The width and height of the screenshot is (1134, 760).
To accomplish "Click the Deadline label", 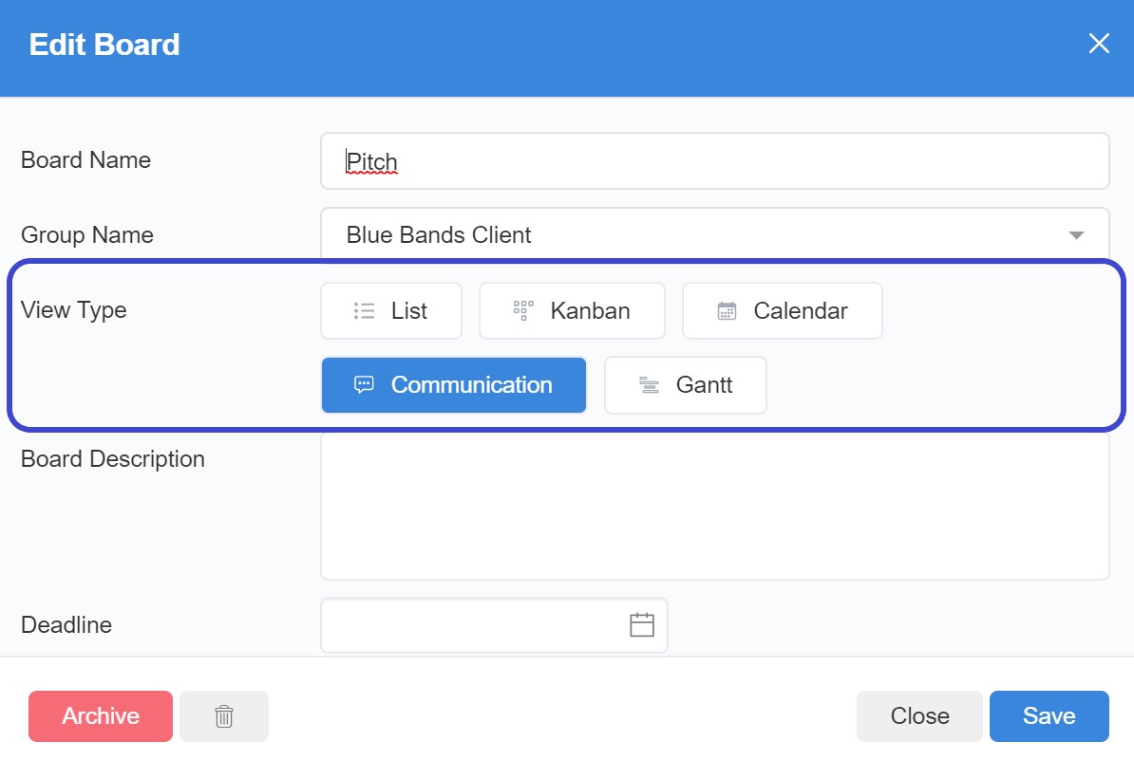I will coord(66,625).
